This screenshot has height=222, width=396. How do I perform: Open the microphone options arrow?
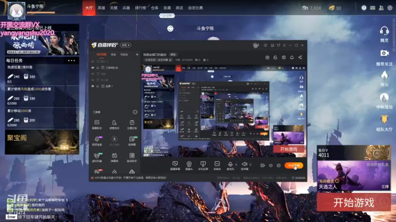(x=236, y=165)
